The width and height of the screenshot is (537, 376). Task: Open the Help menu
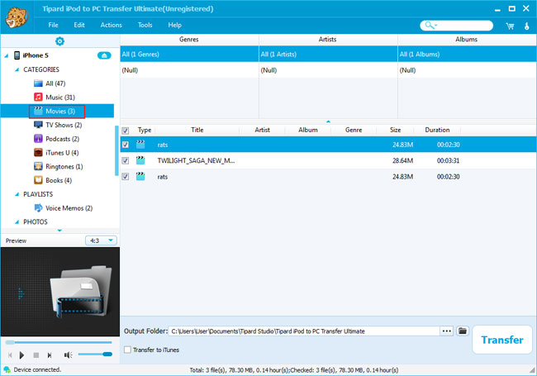[x=174, y=25]
